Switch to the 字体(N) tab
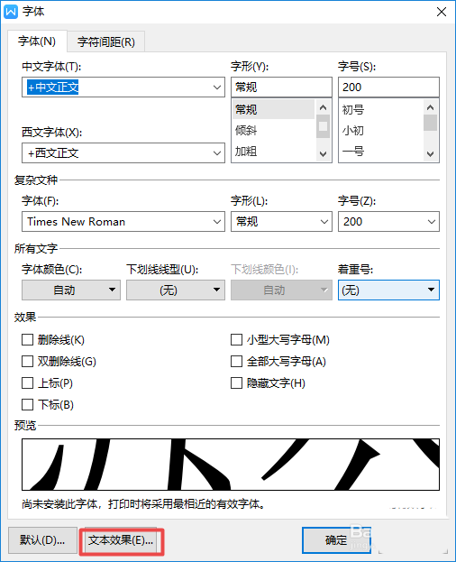Viewport: 456px width, 562px height. click(37, 41)
